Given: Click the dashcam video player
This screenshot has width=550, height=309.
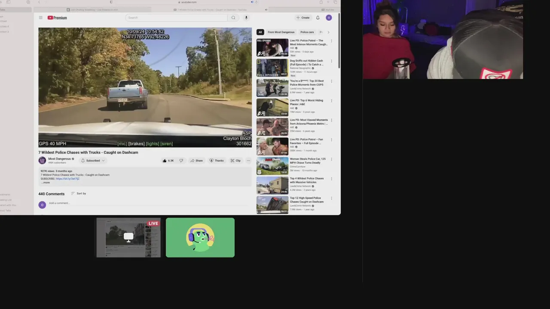Looking at the screenshot, I should [145, 88].
